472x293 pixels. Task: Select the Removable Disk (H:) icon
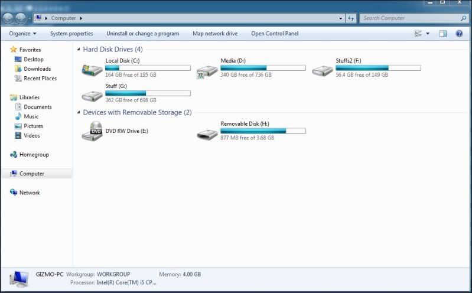pos(207,134)
